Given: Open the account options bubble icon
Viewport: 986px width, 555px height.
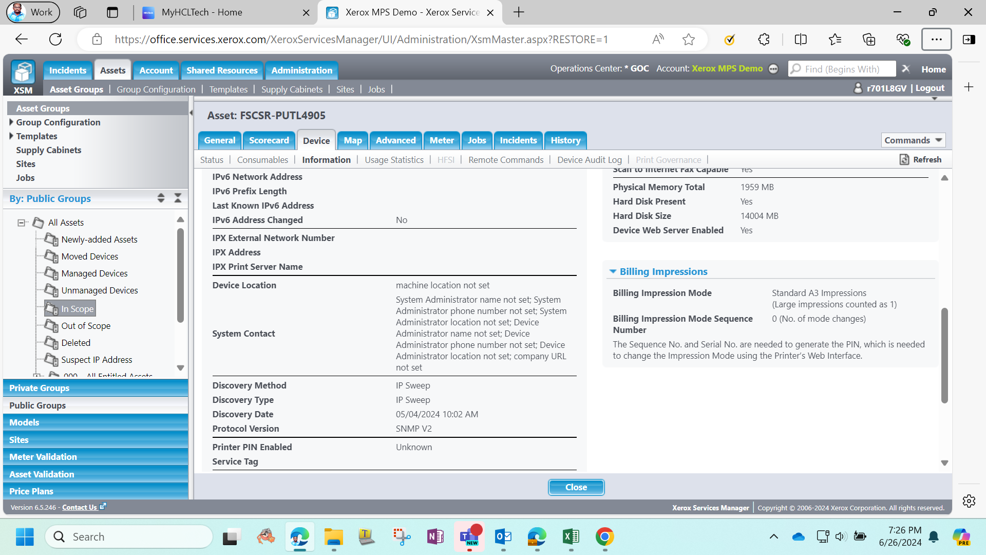Looking at the screenshot, I should [773, 69].
